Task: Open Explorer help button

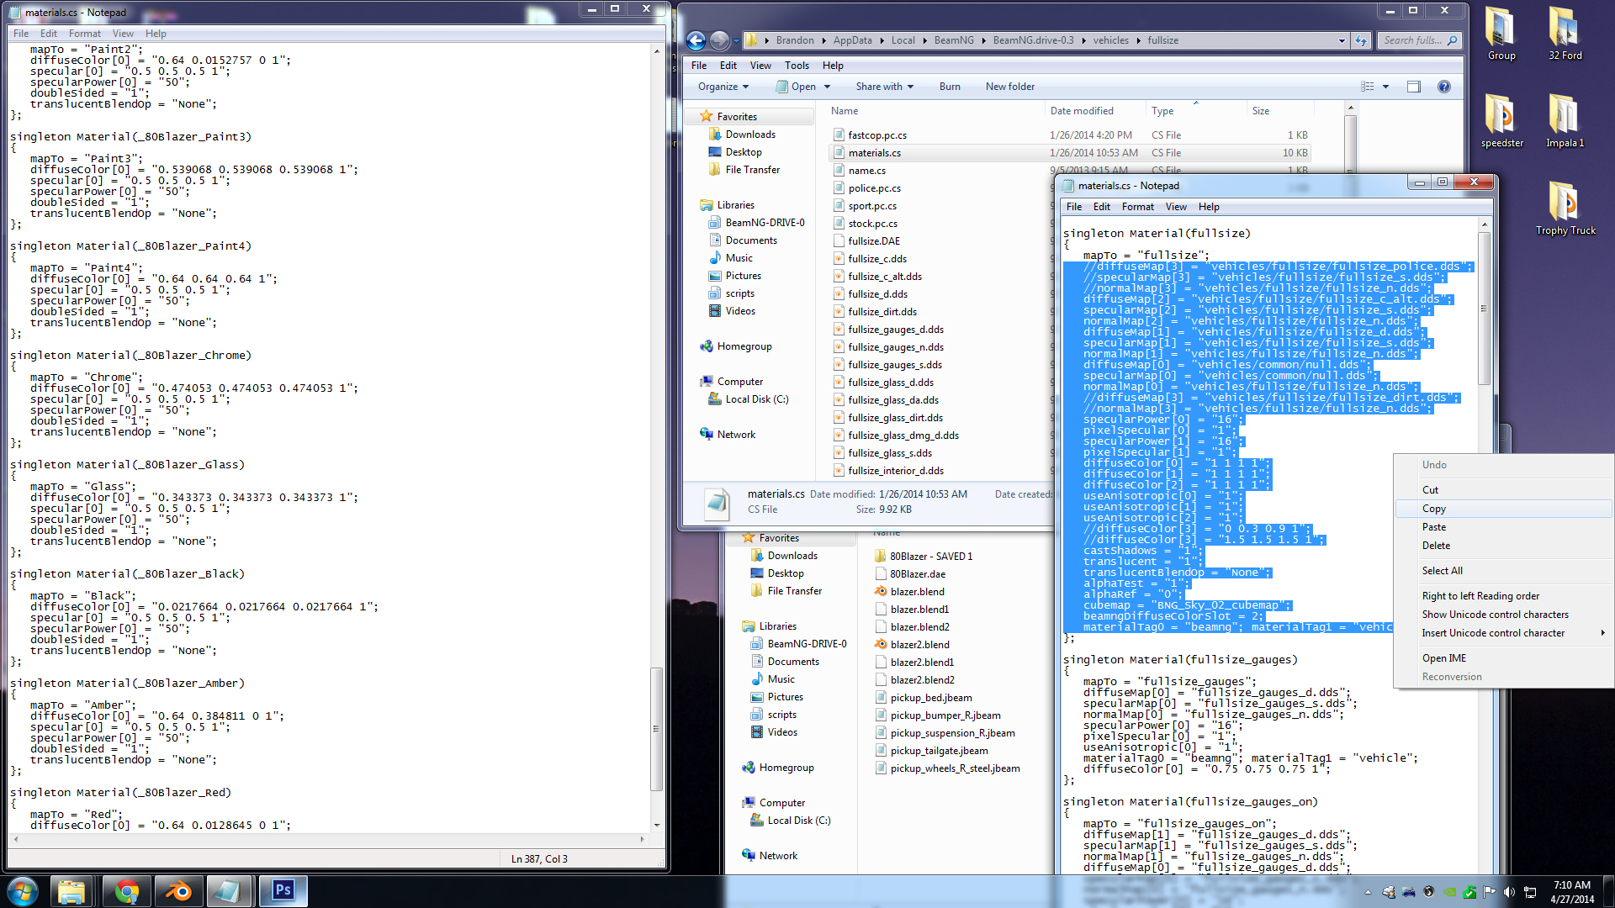Action: click(x=1444, y=87)
